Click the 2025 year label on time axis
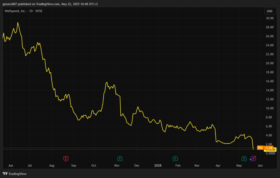The width and height of the screenshot is (280, 178). click(x=158, y=165)
